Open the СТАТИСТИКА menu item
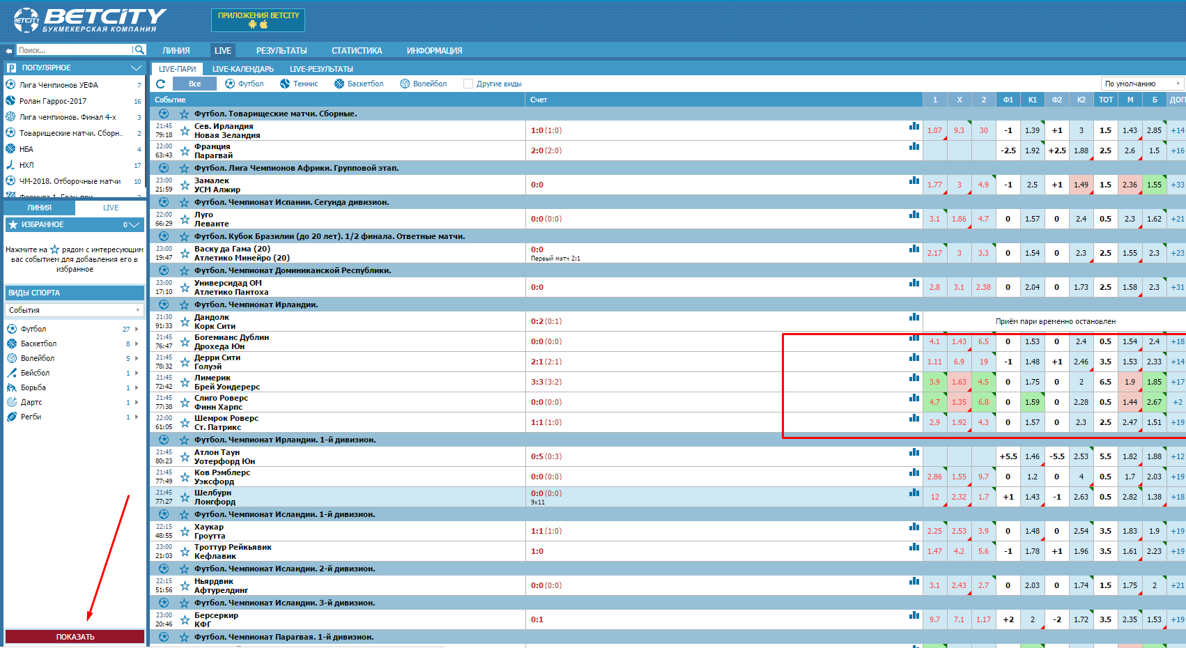The height and width of the screenshot is (648, 1186). [x=357, y=50]
